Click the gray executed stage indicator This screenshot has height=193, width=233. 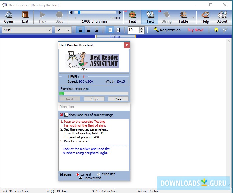click(98, 174)
